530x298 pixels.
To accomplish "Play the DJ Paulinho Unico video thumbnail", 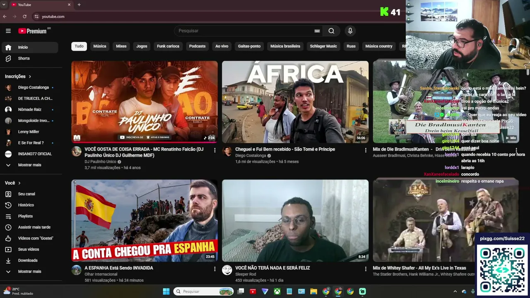I will tap(145, 102).
